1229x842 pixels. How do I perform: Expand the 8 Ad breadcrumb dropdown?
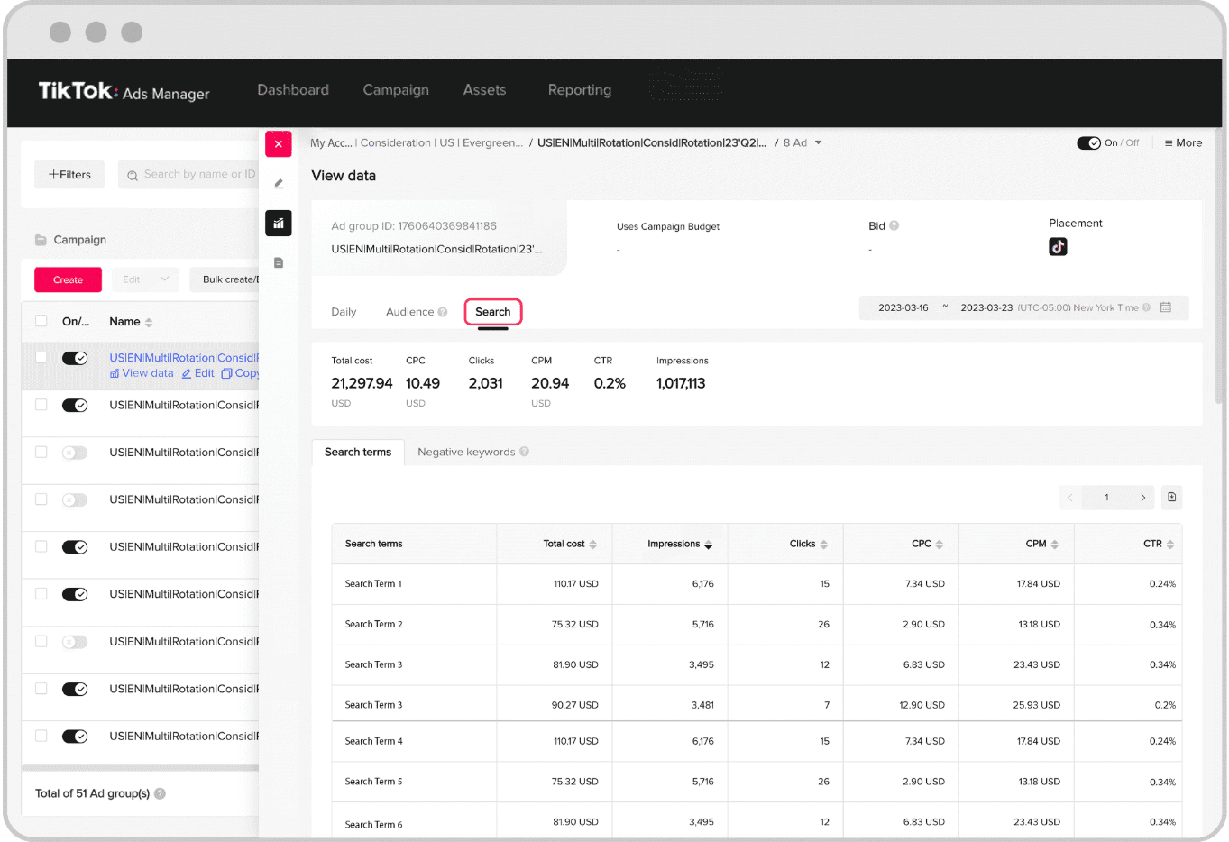818,143
